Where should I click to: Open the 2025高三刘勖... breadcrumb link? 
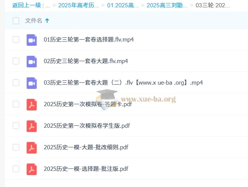(167, 5)
